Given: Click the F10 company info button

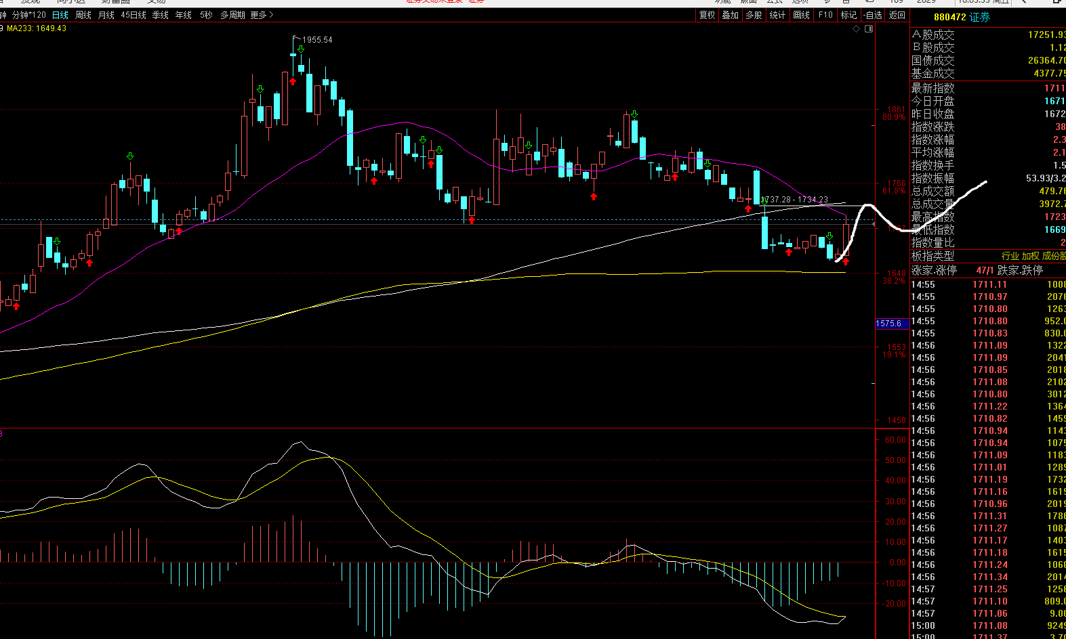Looking at the screenshot, I should pyautogui.click(x=825, y=15).
